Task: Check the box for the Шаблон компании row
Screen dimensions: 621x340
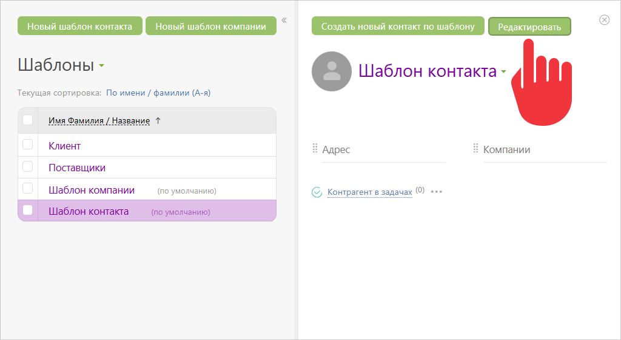Action: [x=28, y=188]
